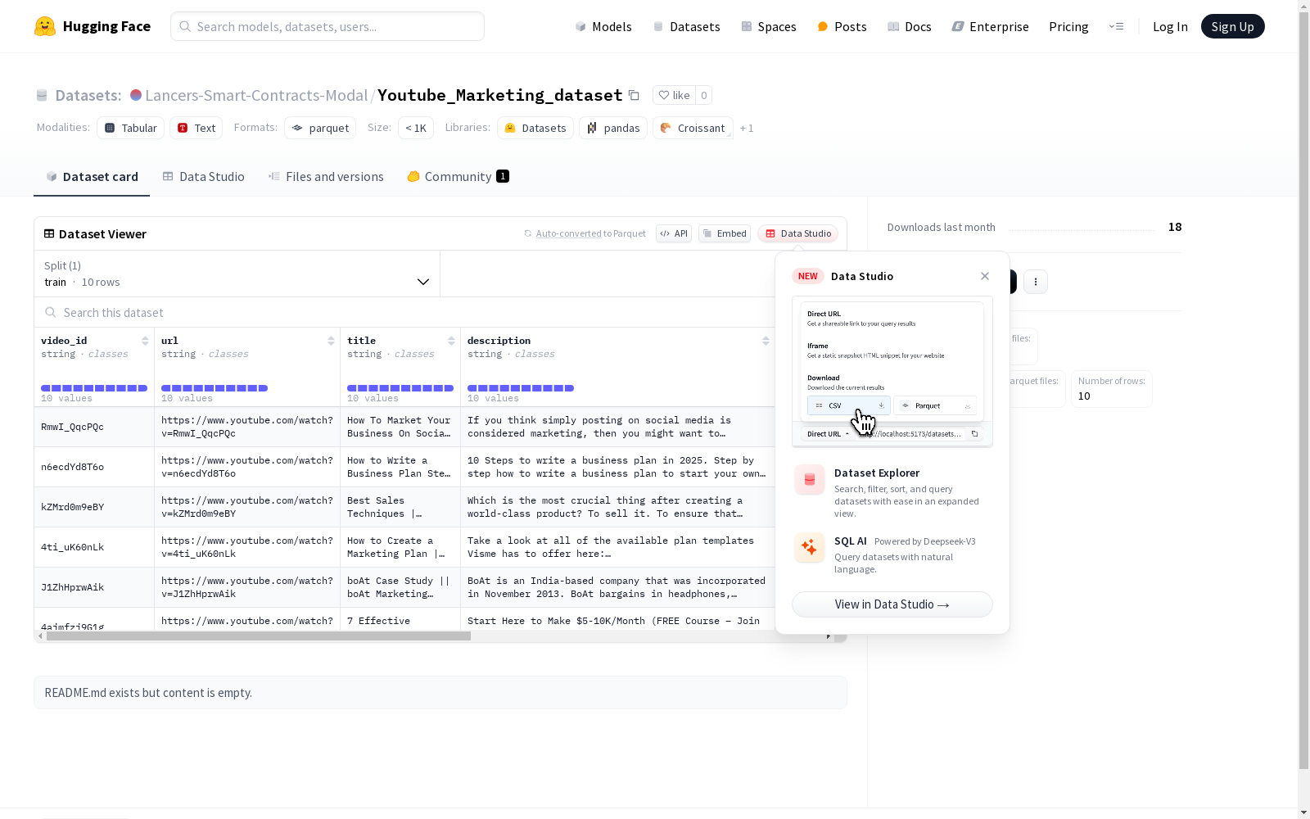
Task: Open Spaces in the top navigation
Action: pos(768,26)
